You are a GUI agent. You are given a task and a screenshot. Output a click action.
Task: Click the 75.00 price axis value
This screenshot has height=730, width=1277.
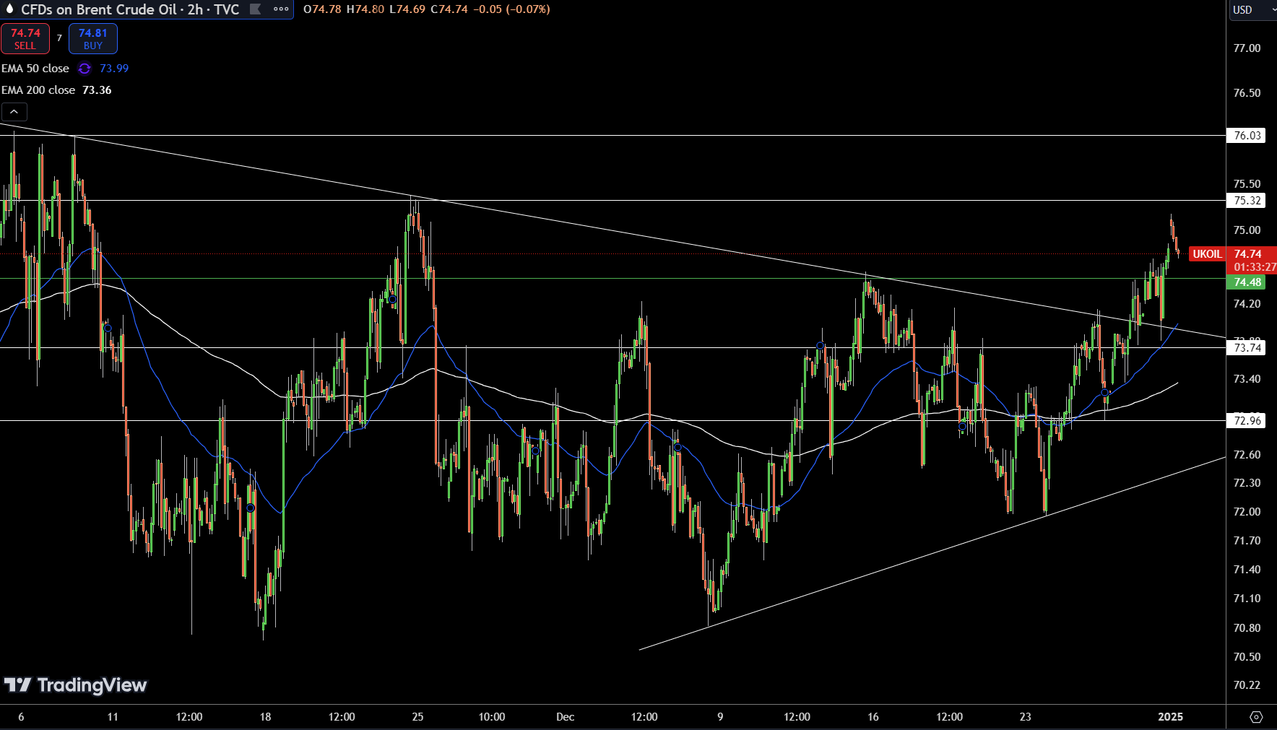pyautogui.click(x=1247, y=230)
